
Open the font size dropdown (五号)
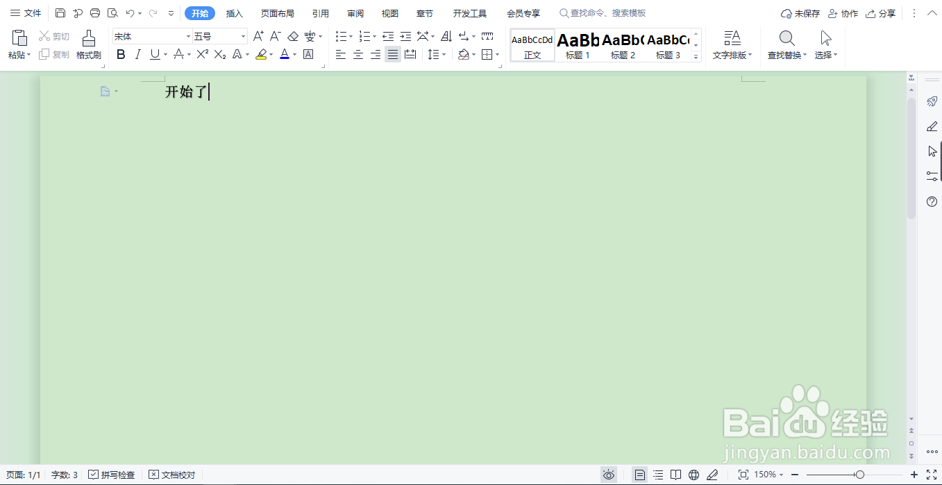pos(243,36)
